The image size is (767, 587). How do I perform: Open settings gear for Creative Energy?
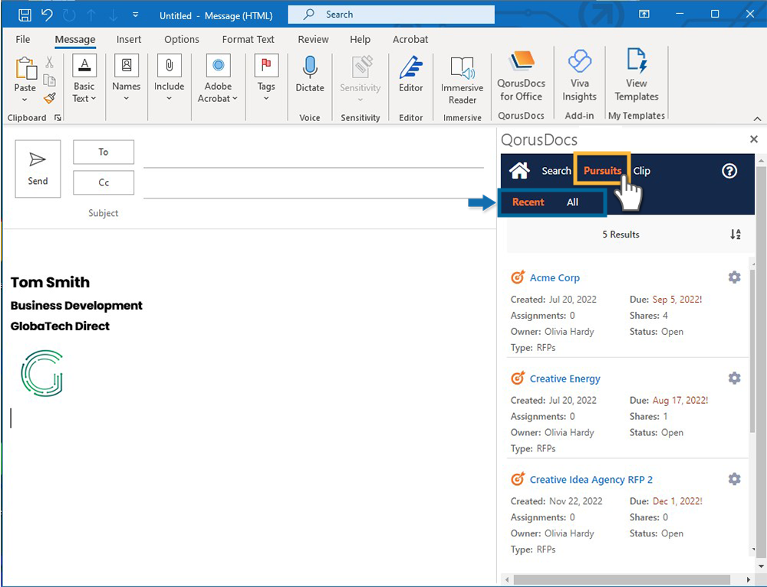(734, 378)
